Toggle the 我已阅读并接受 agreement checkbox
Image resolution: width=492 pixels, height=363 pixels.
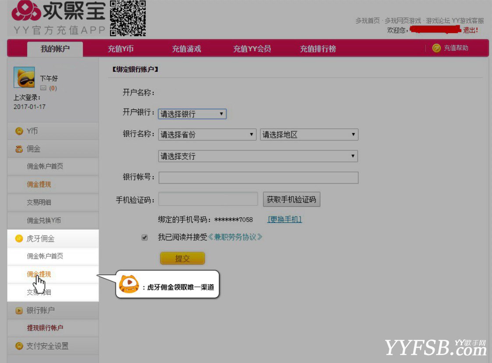pos(145,237)
